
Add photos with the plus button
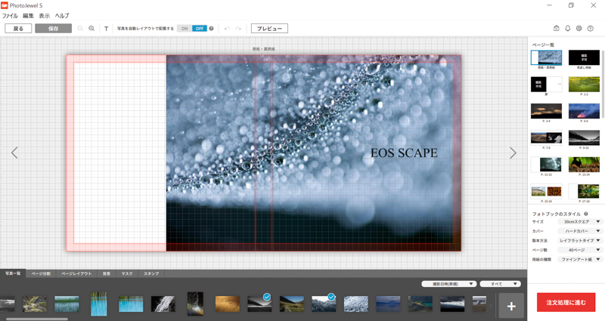coord(511,307)
